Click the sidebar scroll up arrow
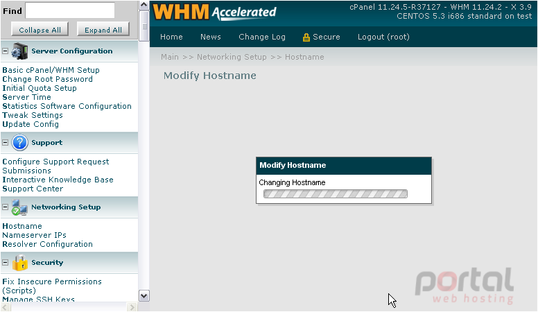This screenshot has width=538, height=312. pos(144,5)
